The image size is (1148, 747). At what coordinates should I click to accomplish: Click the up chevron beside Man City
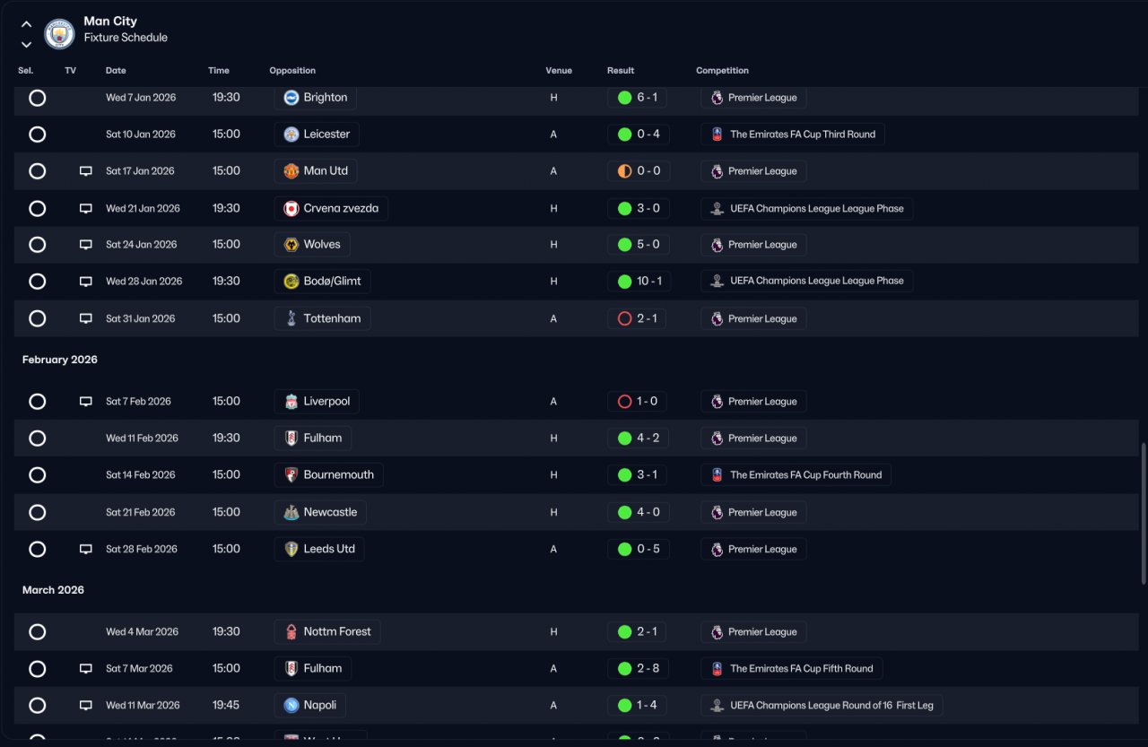(26, 25)
